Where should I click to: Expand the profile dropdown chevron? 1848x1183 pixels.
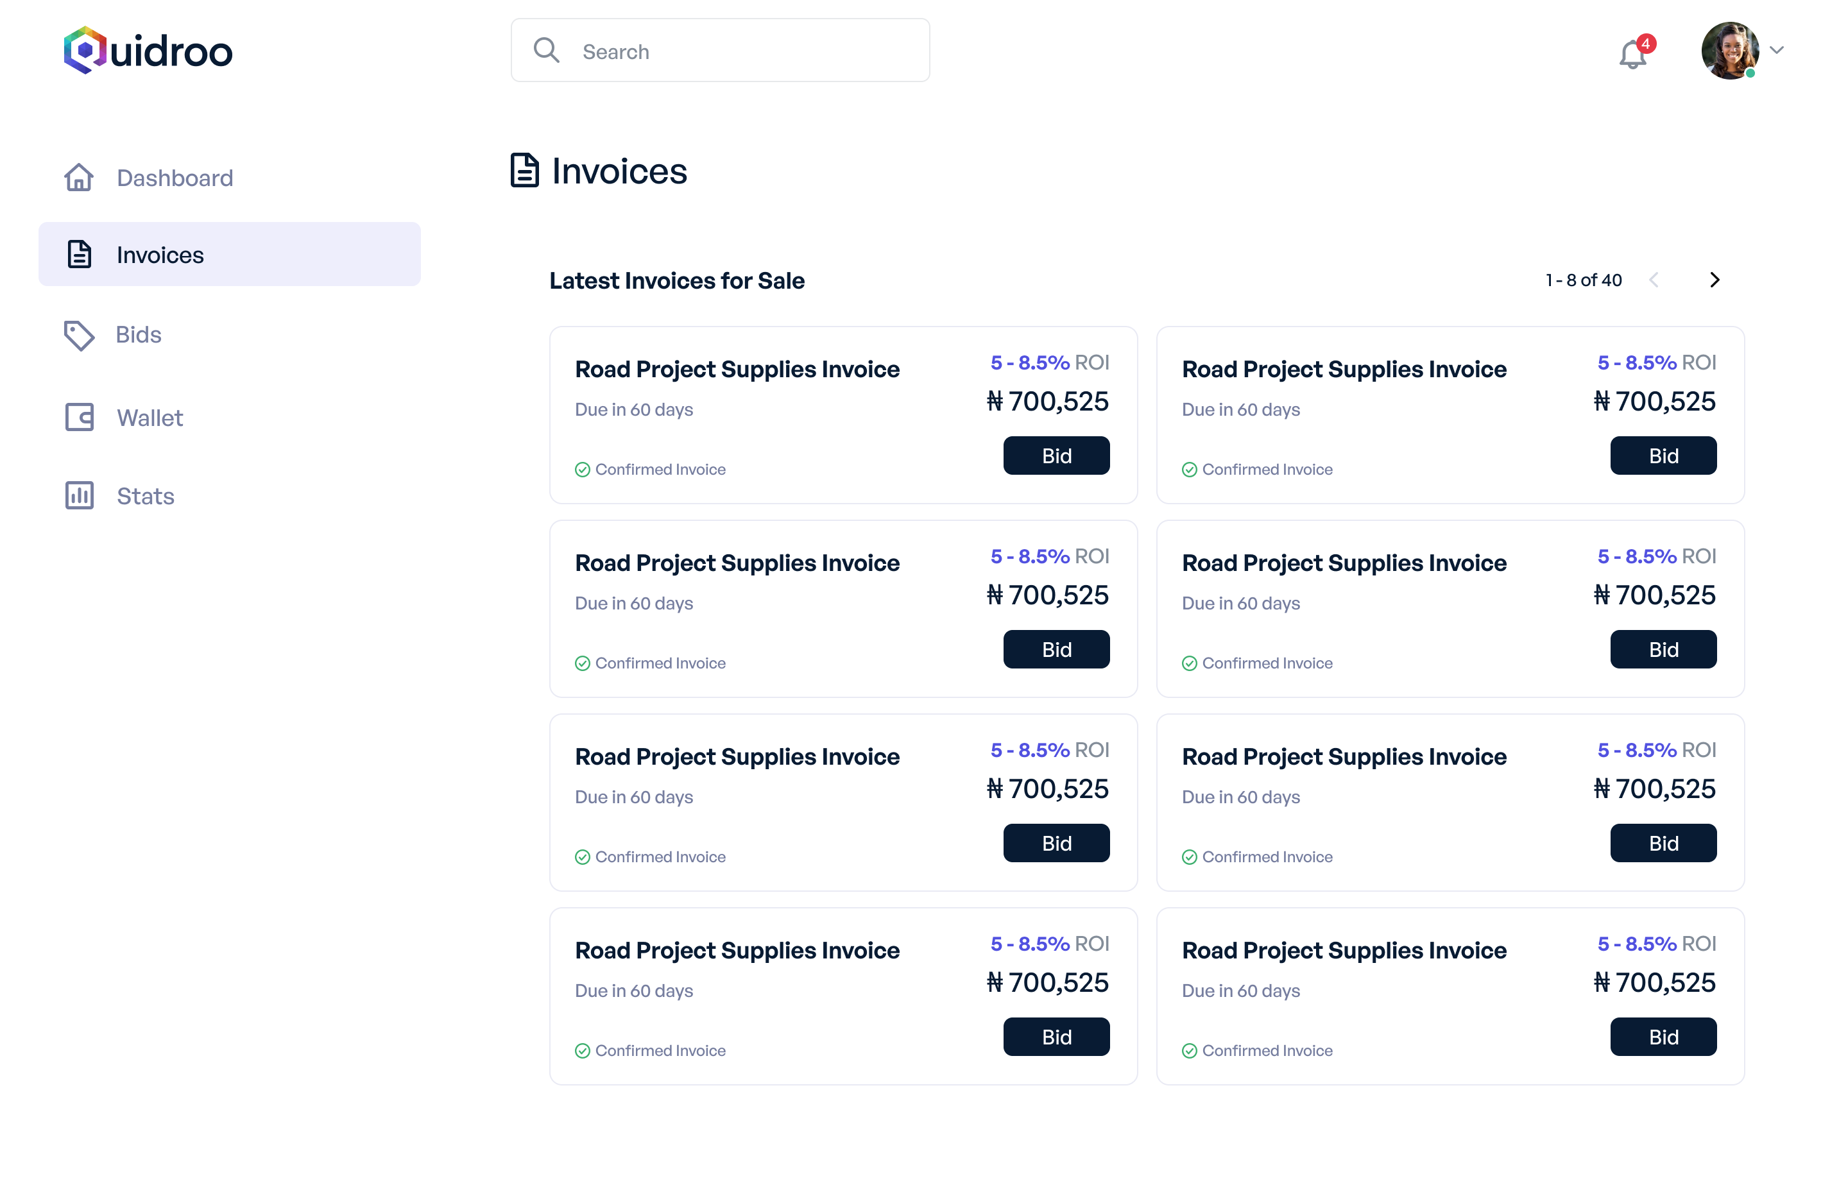point(1777,50)
